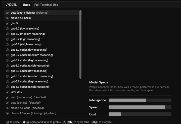Screen dimensions: 181x124
Task: Click the tab key hint in footer
Action: point(70,122)
